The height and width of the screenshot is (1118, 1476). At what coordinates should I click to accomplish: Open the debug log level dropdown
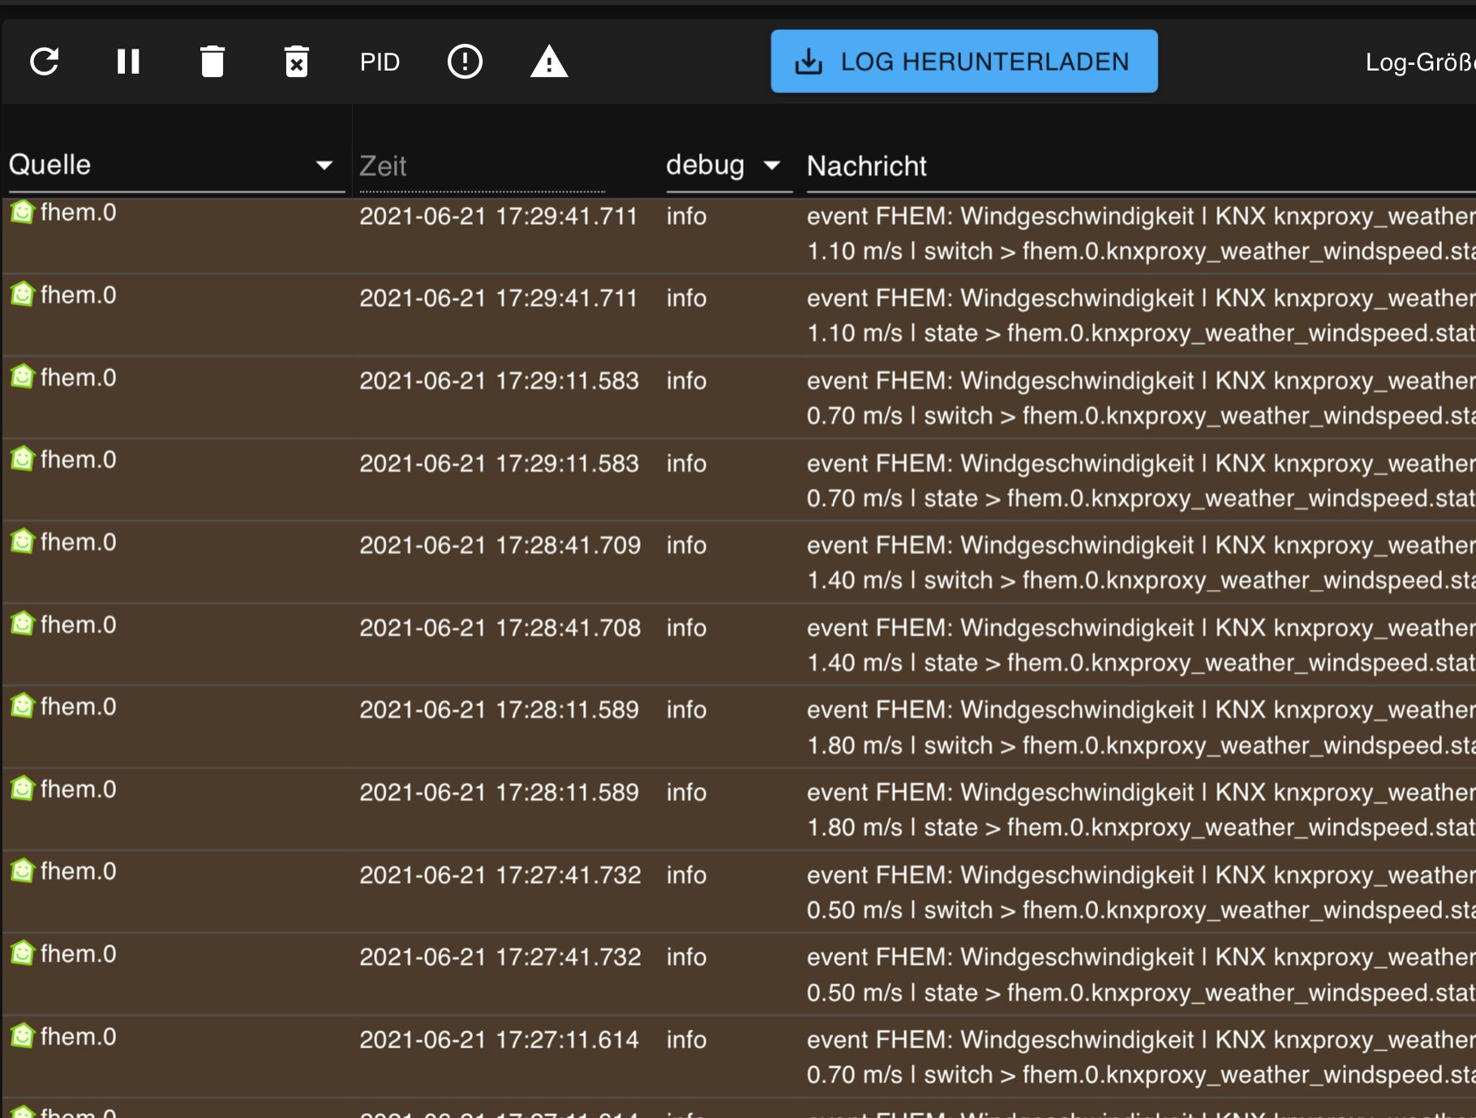click(x=728, y=166)
